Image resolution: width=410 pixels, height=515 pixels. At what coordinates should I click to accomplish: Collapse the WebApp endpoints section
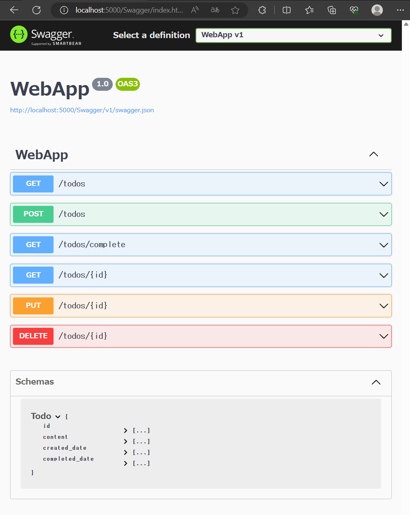374,154
